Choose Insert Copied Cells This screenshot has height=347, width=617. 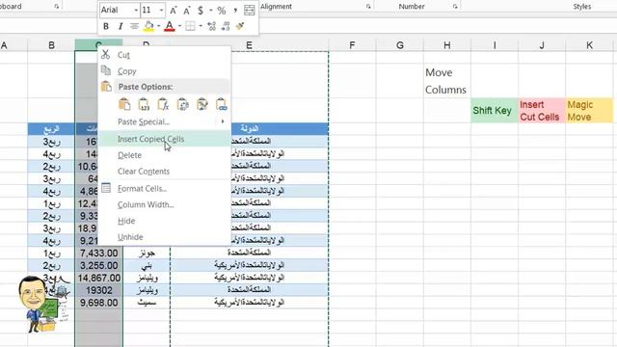(164, 139)
